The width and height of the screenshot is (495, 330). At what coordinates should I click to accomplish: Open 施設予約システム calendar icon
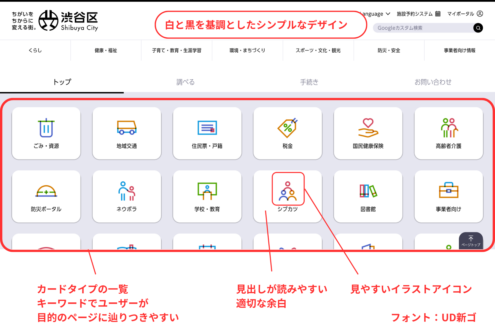[416, 14]
